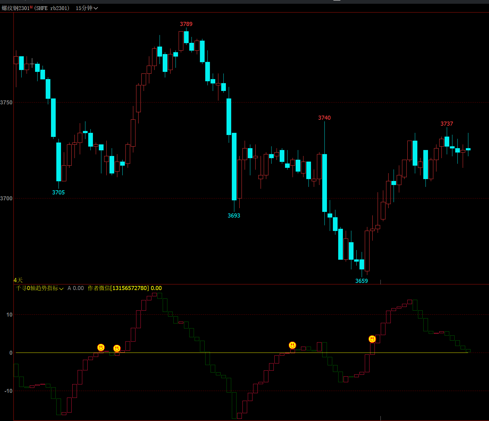
Task: Click the 3659 low price label
Action: click(x=362, y=281)
